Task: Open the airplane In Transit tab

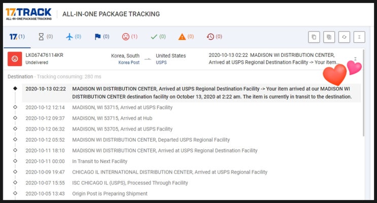Action: point(74,37)
